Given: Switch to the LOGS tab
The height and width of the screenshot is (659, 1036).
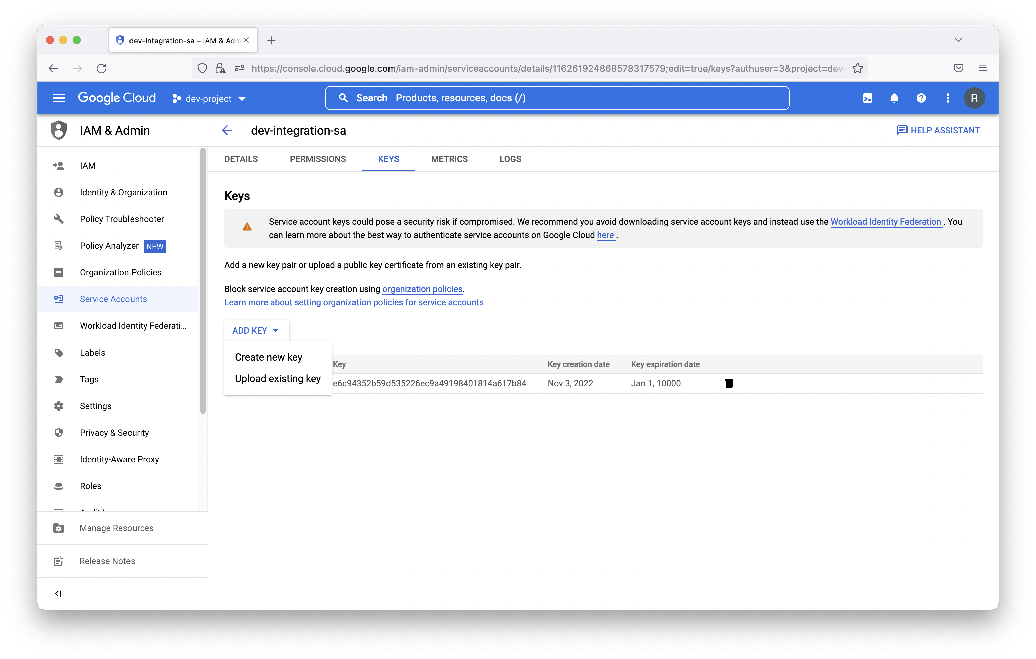Looking at the screenshot, I should click(510, 159).
